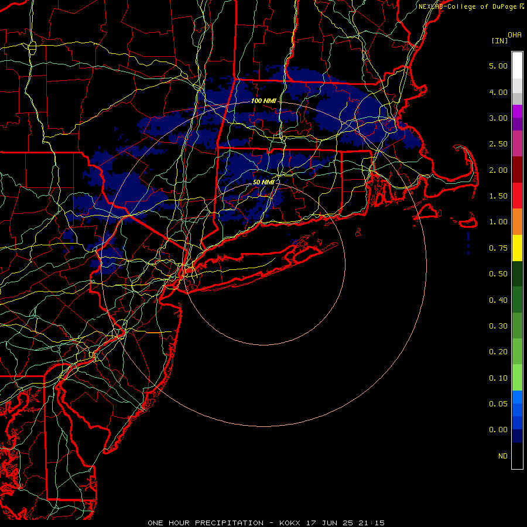
Task: Click the 1.50 legend value
Action: coord(498,196)
